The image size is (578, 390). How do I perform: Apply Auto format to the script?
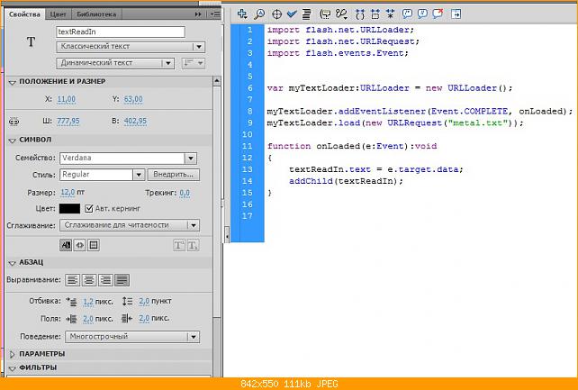coord(307,14)
